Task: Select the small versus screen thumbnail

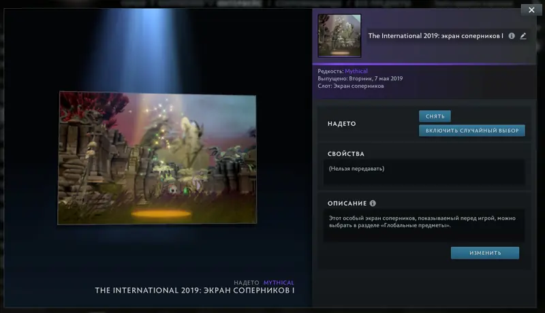Action: pyautogui.click(x=339, y=36)
